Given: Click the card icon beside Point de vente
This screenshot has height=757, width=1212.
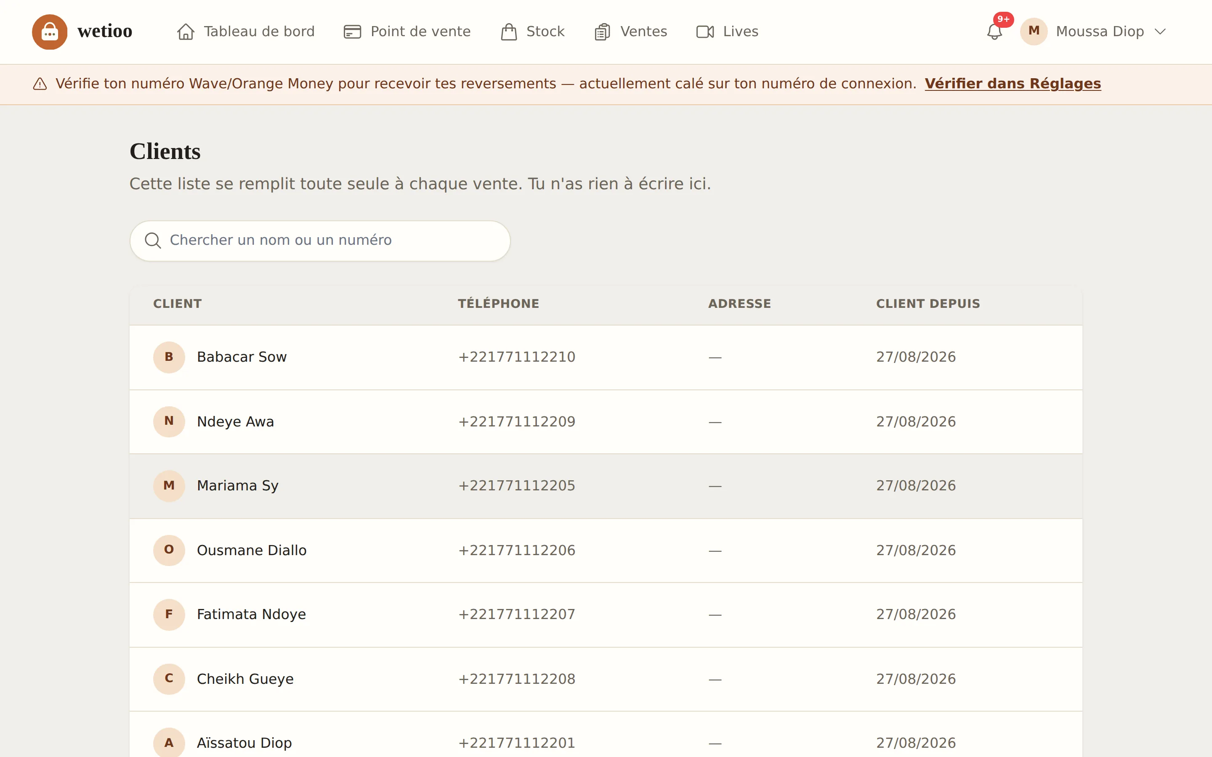Looking at the screenshot, I should [x=352, y=32].
